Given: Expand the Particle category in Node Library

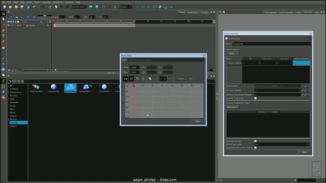Looking at the screenshot, I should [9, 119].
